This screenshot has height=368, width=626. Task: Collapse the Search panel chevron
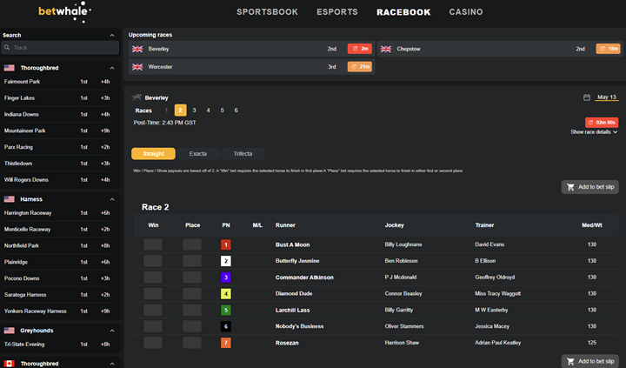112,35
